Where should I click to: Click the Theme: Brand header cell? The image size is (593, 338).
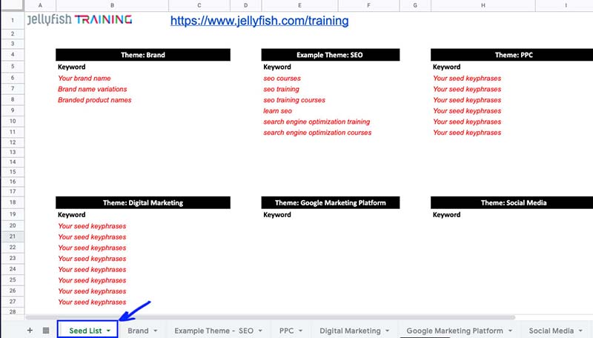[x=143, y=55]
